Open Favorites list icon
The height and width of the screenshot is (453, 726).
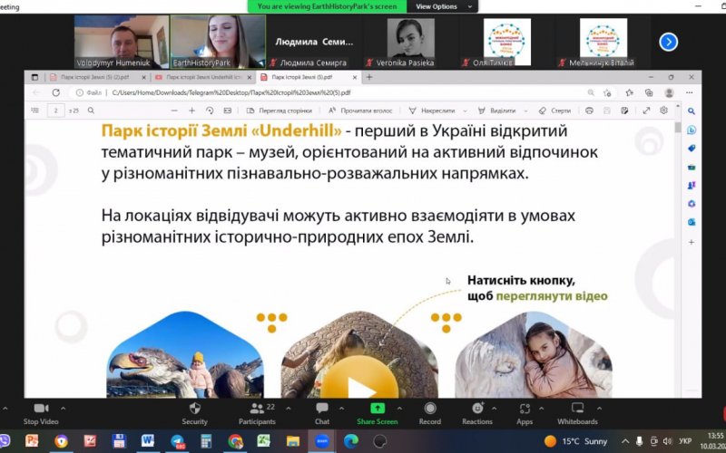629,93
